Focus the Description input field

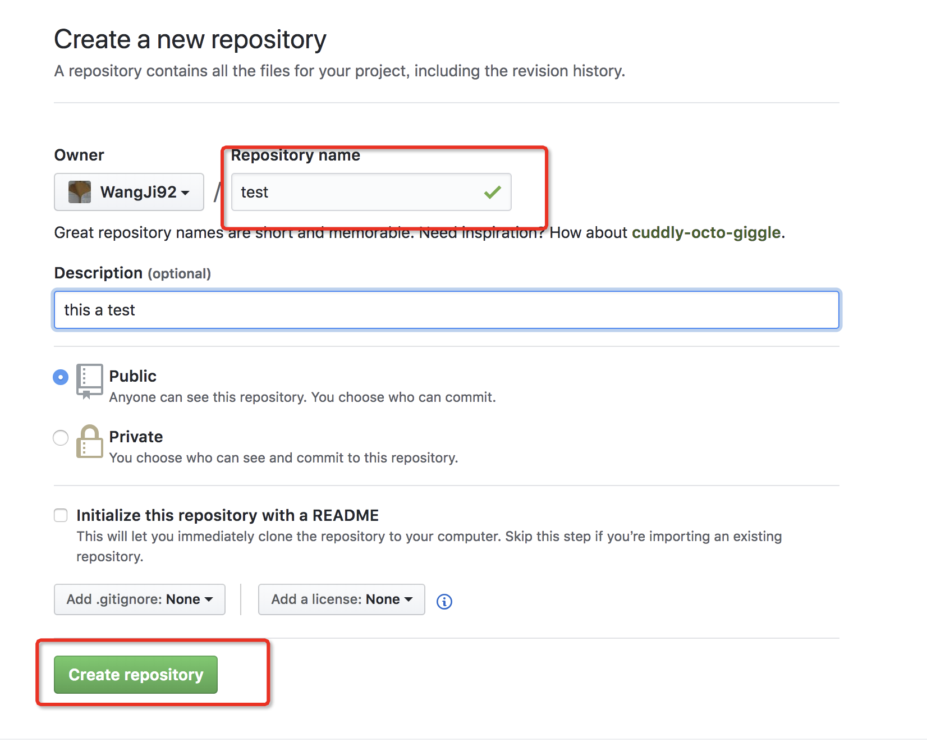point(447,310)
